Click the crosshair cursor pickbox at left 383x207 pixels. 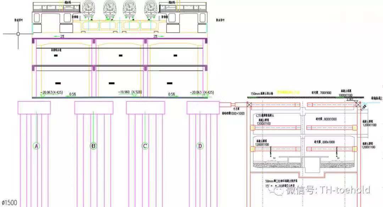(18, 34)
